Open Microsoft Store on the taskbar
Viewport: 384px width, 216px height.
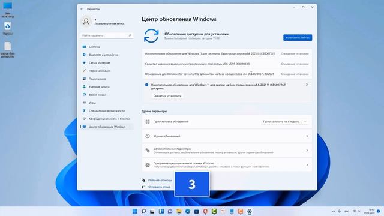[x=196, y=211]
